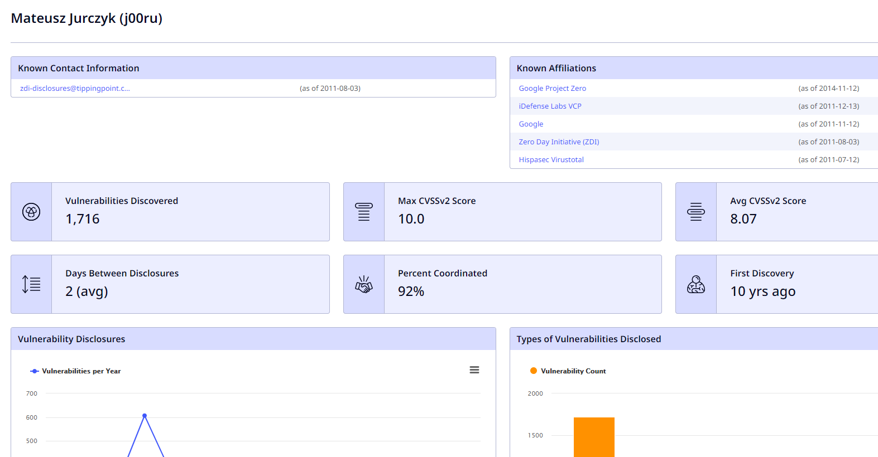Click the Percent Coordinated handshake icon
Image resolution: width=878 pixels, height=457 pixels.
click(x=364, y=284)
